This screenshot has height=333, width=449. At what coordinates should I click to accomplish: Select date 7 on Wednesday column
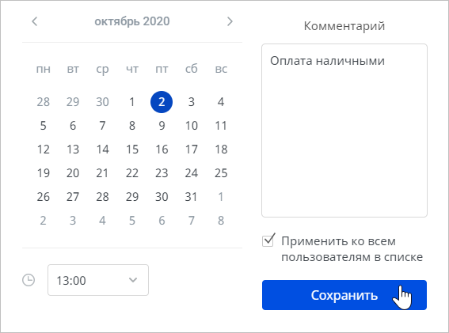point(102,126)
